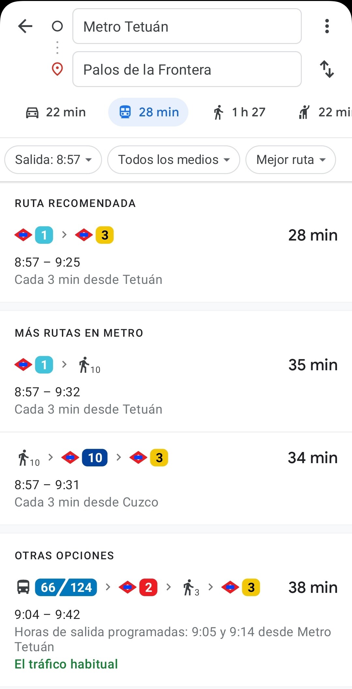Select the car driving mode icon
Screen dimensions: 352x689
click(32, 113)
